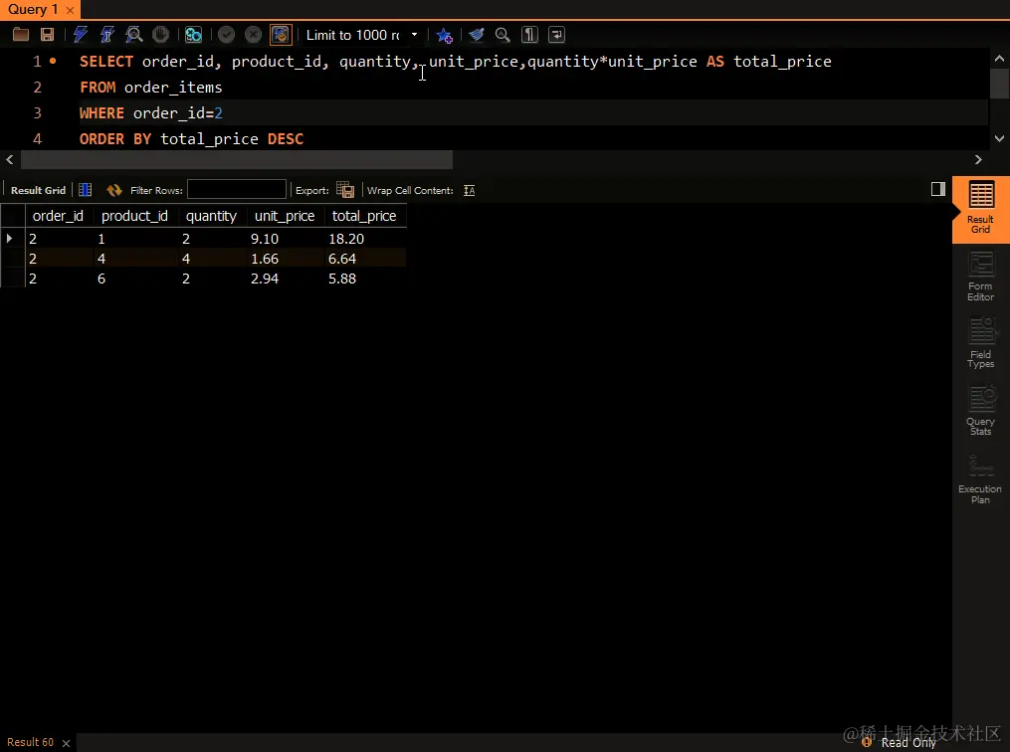Select the cell with value 2.94
1010x752 pixels.
286,279
